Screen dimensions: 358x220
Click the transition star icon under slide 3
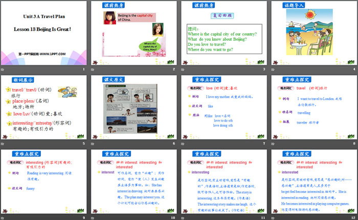coord(183,69)
